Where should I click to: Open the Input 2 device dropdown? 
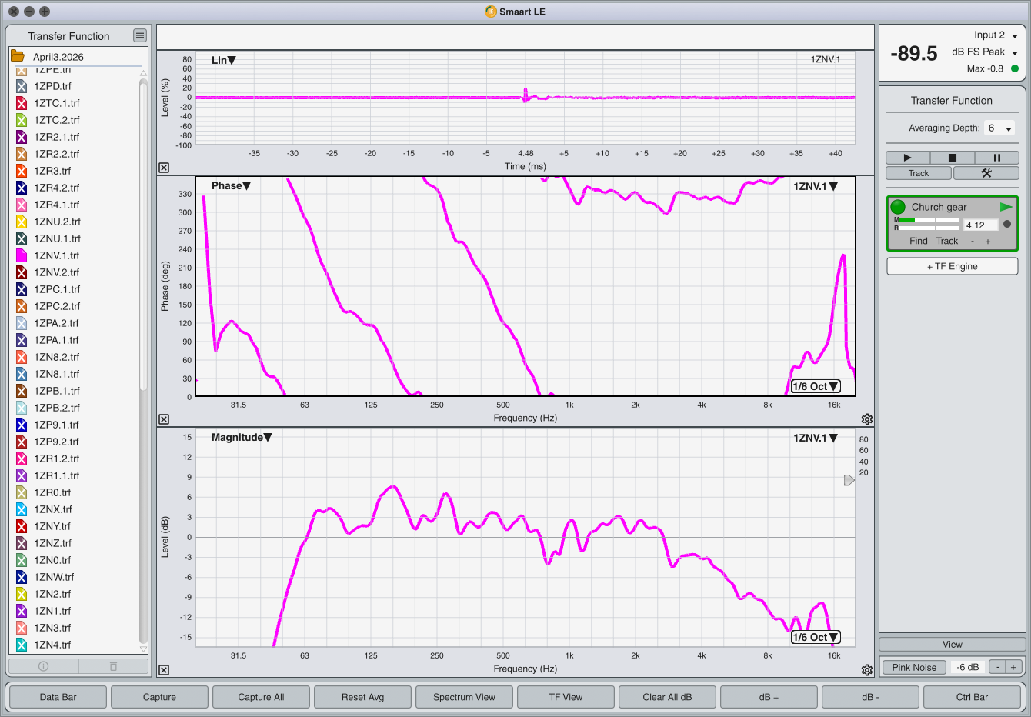tap(996, 35)
